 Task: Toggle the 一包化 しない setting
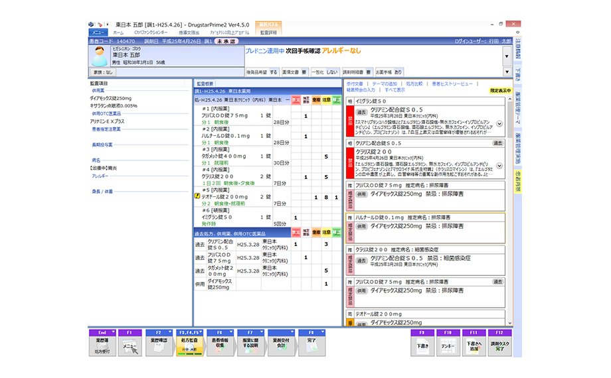tap(327, 71)
